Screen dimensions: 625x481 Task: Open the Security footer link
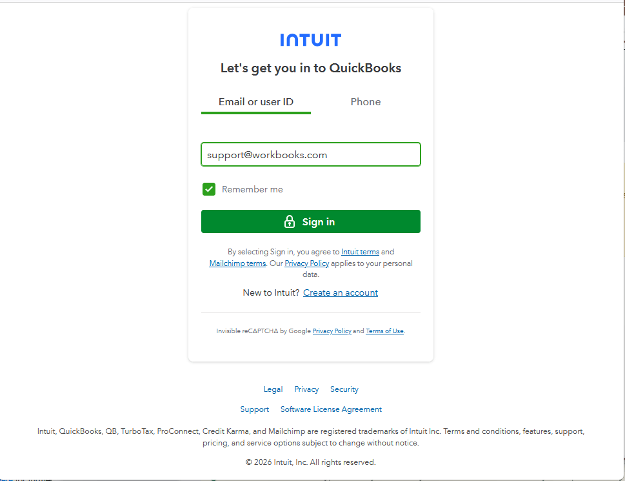[x=344, y=389]
